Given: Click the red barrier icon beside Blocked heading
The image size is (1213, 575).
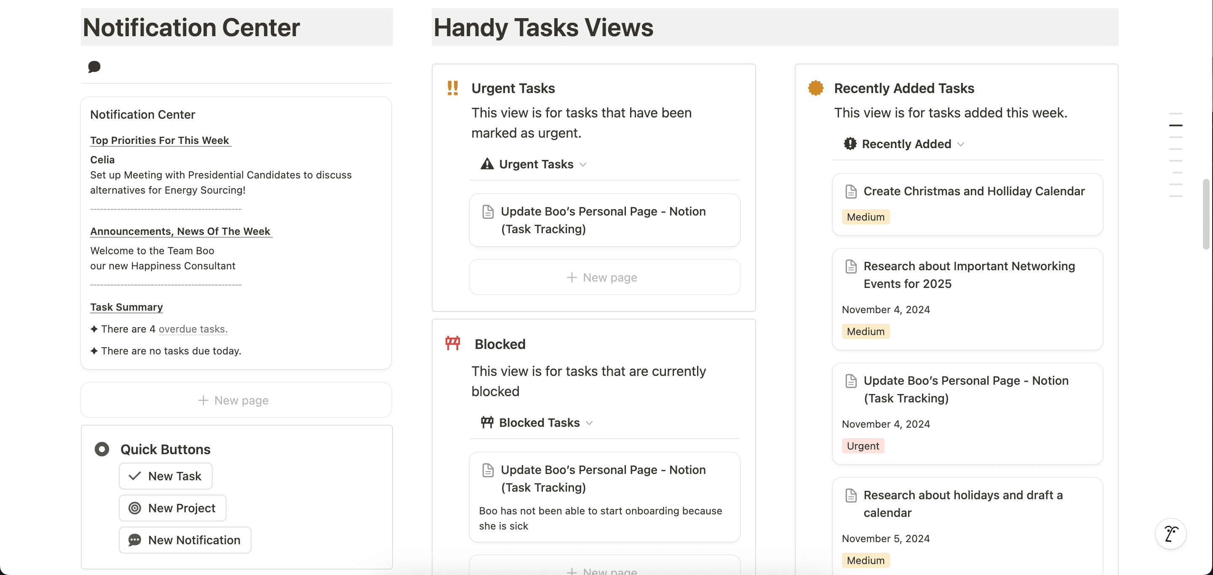Looking at the screenshot, I should coord(452,343).
